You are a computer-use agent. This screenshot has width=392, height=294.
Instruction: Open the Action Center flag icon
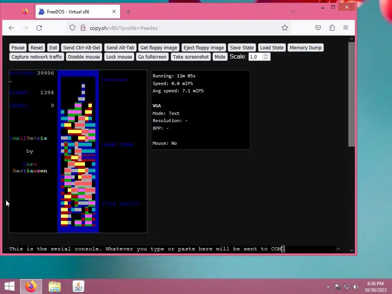[338, 287]
